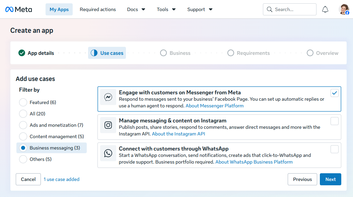This screenshot has width=353, height=197.
Task: Click the Use cases half-filled step icon
Action: pyautogui.click(x=94, y=53)
